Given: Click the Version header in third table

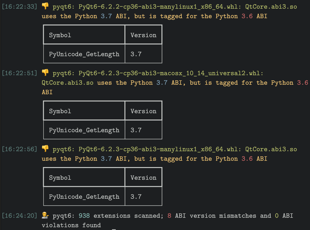Looking at the screenshot, I should (143, 178).
